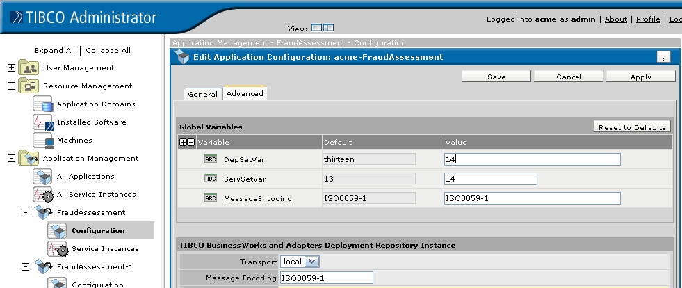Image resolution: width=682 pixels, height=288 pixels.
Task: Click the ABC icon beside MessageEncoding
Action: pos(211,198)
